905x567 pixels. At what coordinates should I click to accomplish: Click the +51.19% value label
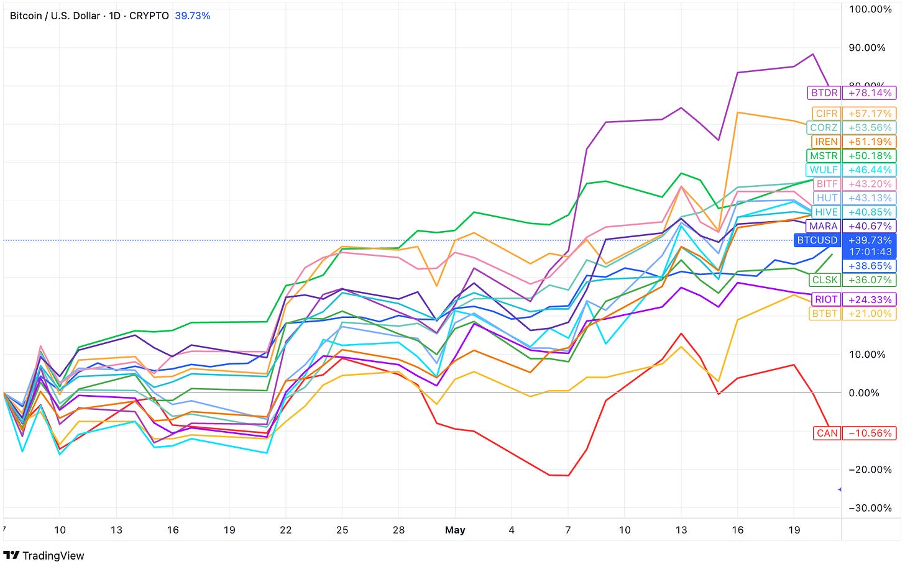(870, 142)
